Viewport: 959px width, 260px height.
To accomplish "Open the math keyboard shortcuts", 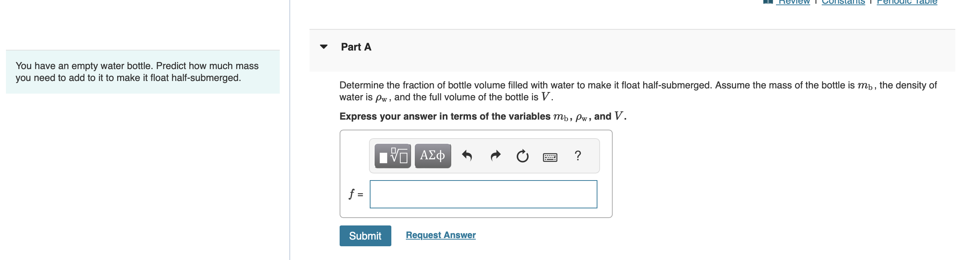I will [550, 157].
